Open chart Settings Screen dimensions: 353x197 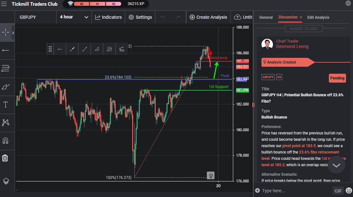point(140,17)
